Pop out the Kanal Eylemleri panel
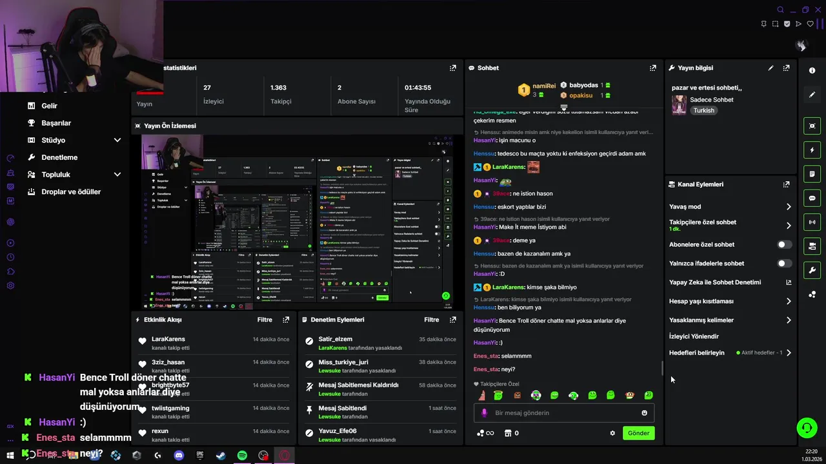This screenshot has width=826, height=464. coord(786,184)
